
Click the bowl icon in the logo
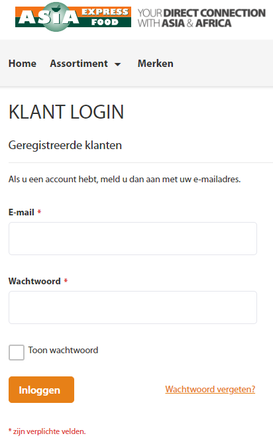56,9
